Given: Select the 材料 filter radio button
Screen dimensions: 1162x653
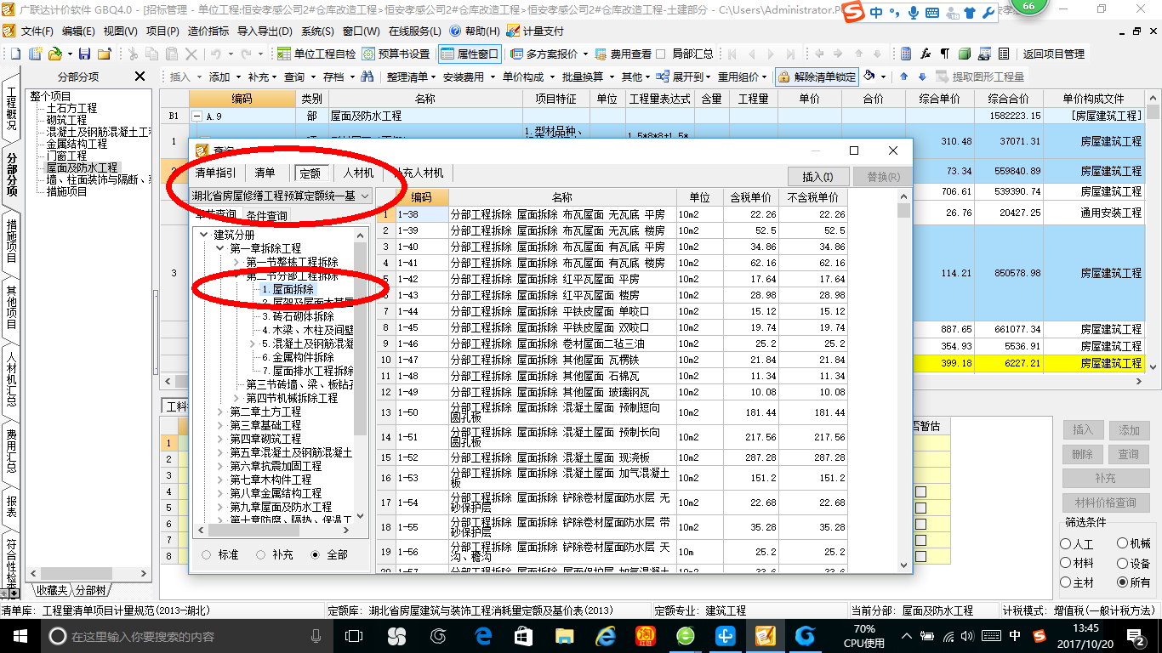Looking at the screenshot, I should point(1066,564).
